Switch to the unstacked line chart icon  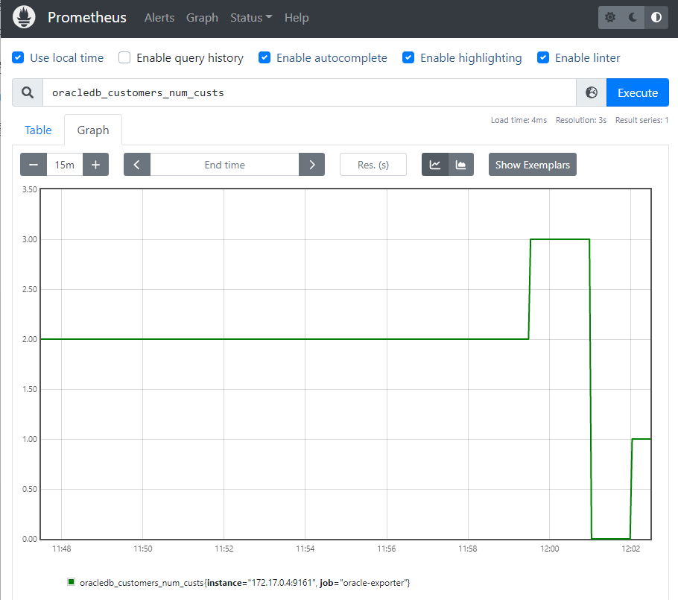click(x=435, y=165)
